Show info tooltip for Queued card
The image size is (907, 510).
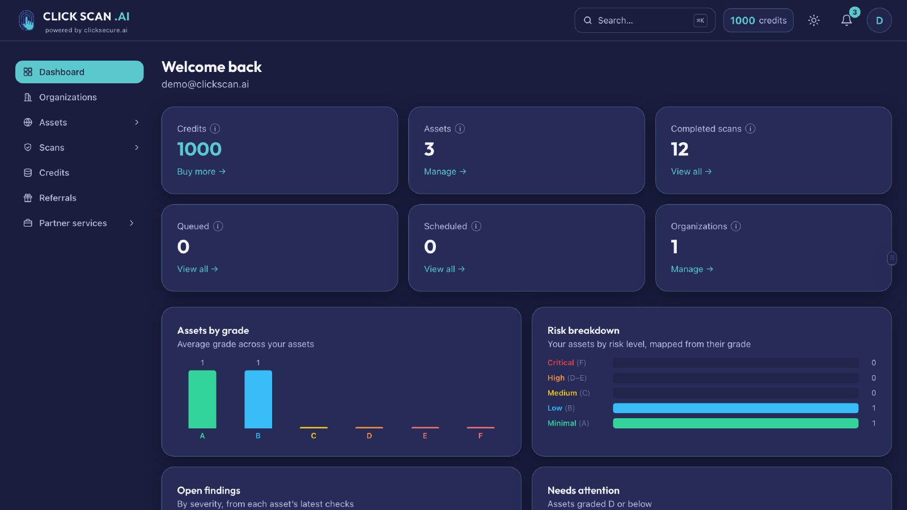[218, 226]
